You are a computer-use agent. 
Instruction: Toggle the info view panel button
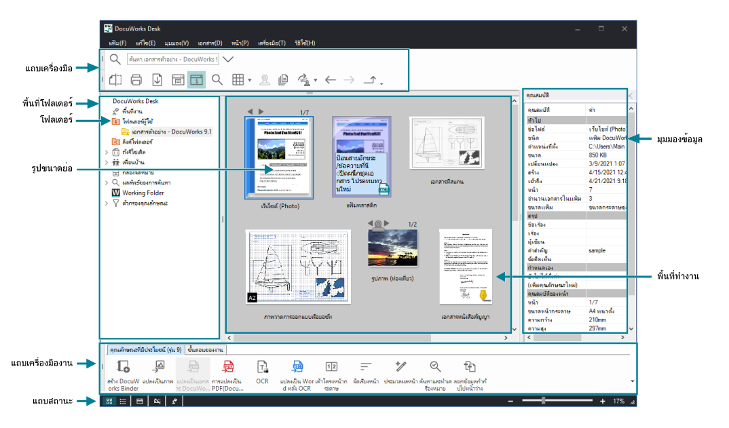coord(196,79)
